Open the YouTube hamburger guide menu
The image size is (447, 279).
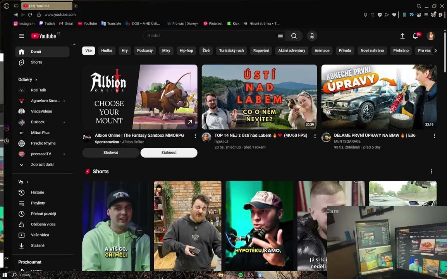(21, 36)
